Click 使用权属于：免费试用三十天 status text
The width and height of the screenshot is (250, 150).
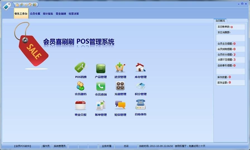click(190, 146)
